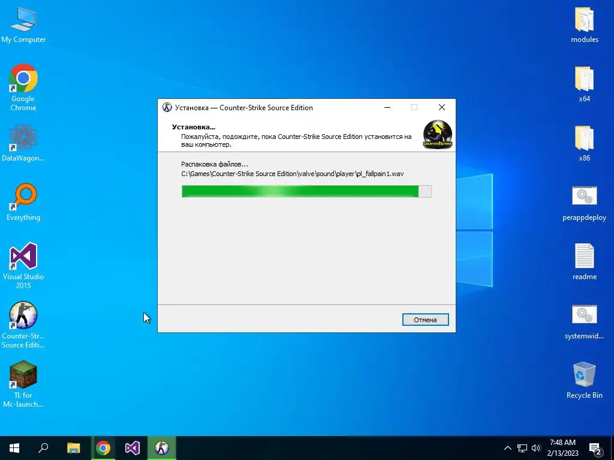Open DataWagon desktop shortcut
This screenshot has width=614, height=460.
[23, 144]
